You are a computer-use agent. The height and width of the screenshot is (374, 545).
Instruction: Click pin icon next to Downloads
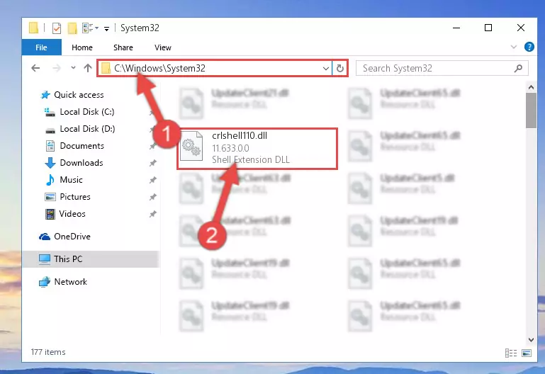click(152, 163)
